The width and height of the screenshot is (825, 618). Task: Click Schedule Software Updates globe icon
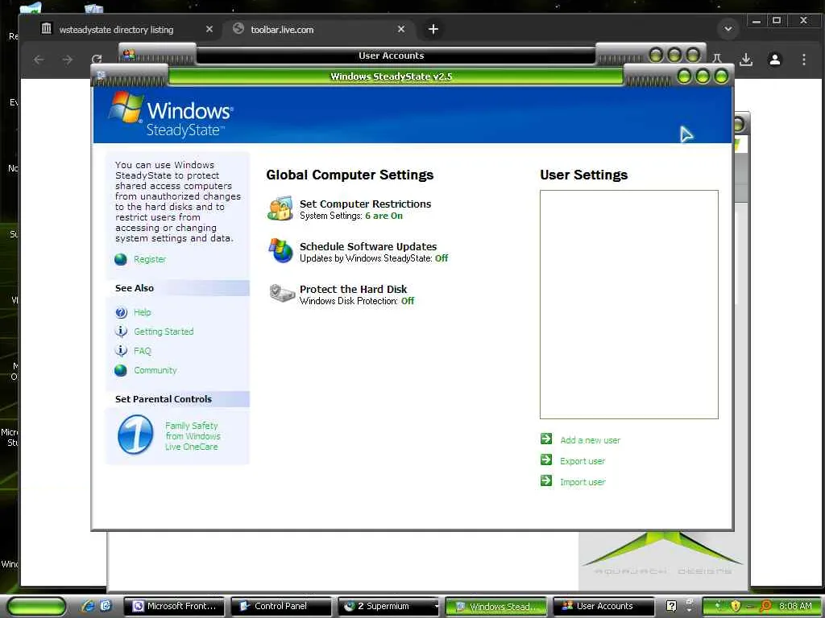click(x=280, y=251)
